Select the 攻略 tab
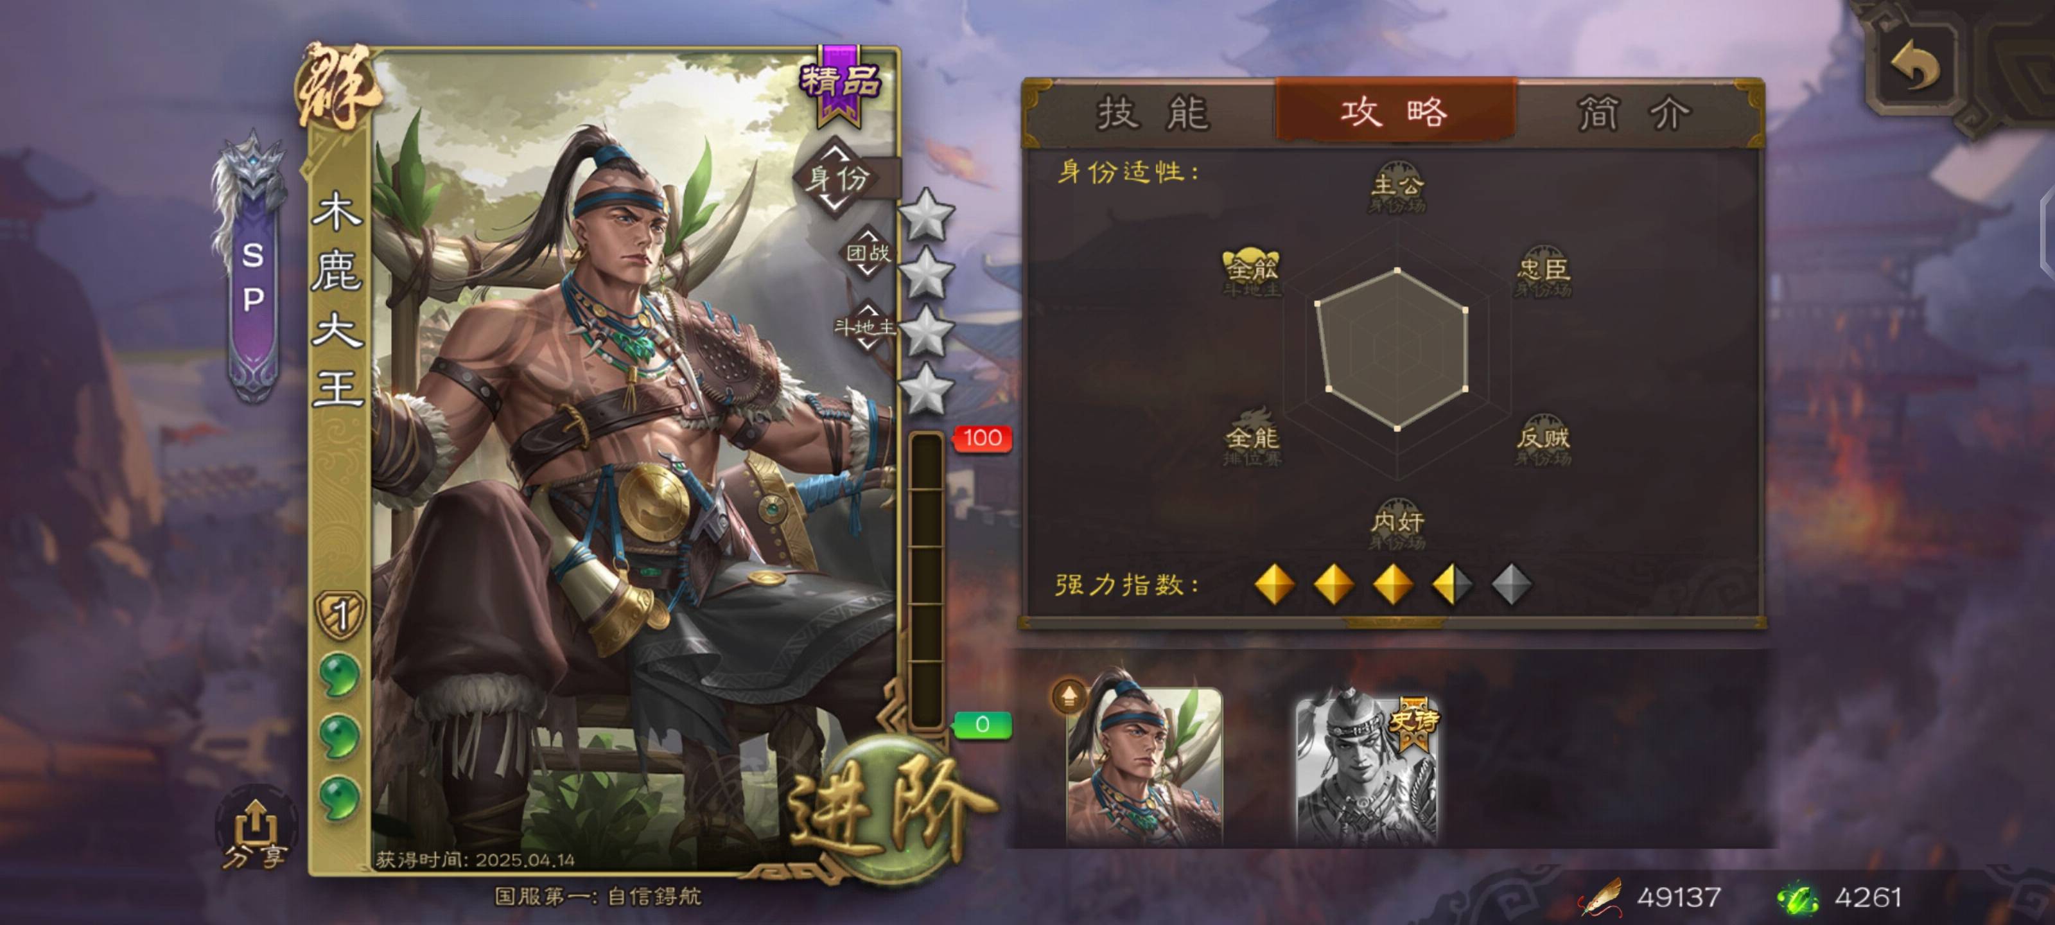 (x=1395, y=111)
